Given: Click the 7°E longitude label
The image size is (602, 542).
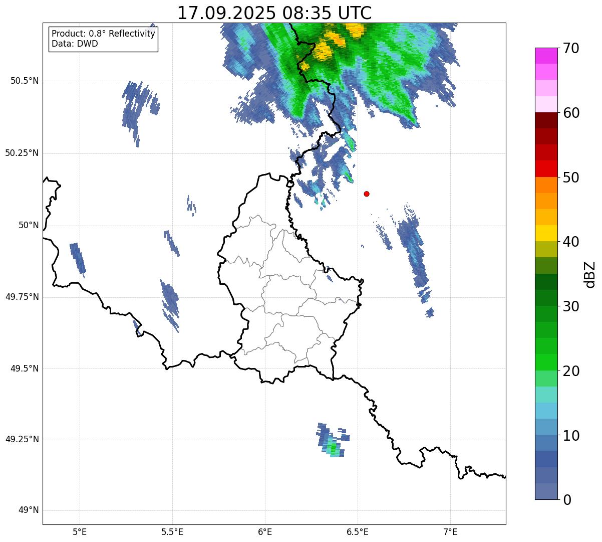Looking at the screenshot, I should [x=450, y=531].
